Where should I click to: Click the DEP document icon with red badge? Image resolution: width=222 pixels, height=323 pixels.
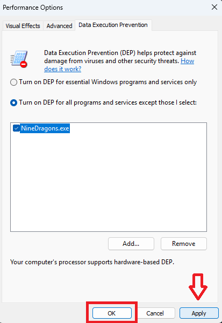[x=19, y=59]
